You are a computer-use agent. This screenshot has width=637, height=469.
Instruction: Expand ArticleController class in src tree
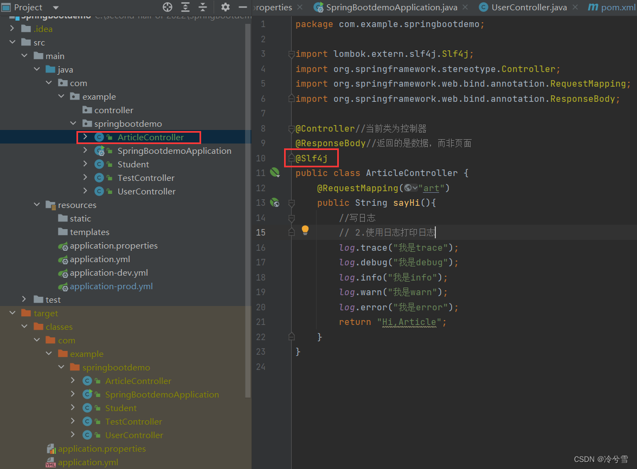click(85, 136)
